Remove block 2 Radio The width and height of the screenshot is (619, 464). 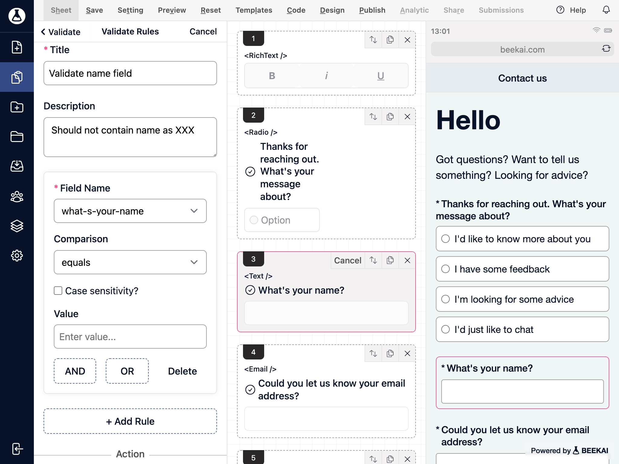[407, 116]
